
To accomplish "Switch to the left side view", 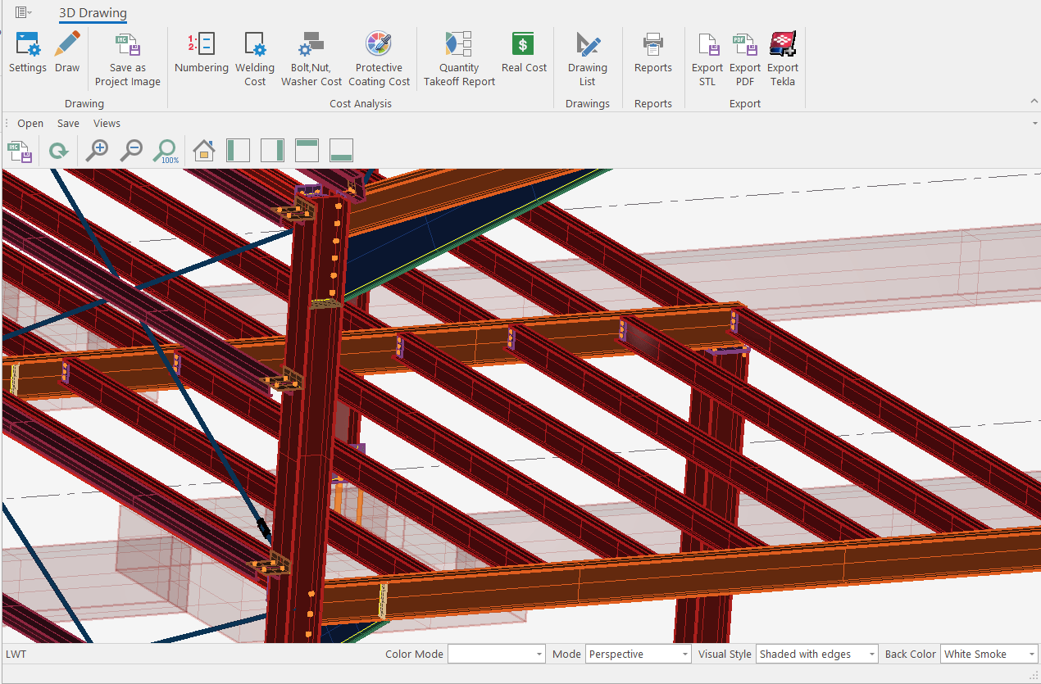I will [x=238, y=151].
